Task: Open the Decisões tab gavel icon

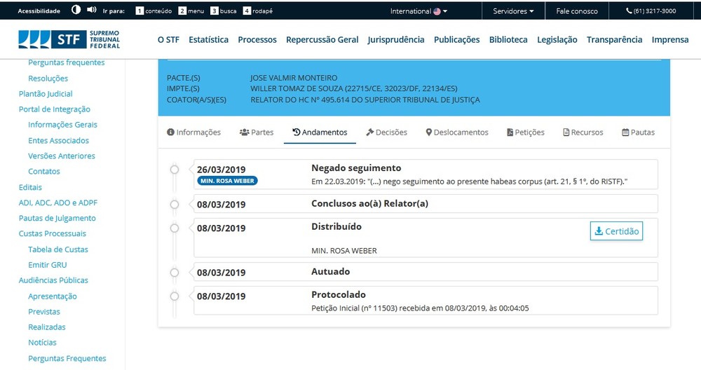Action: [x=386, y=132]
